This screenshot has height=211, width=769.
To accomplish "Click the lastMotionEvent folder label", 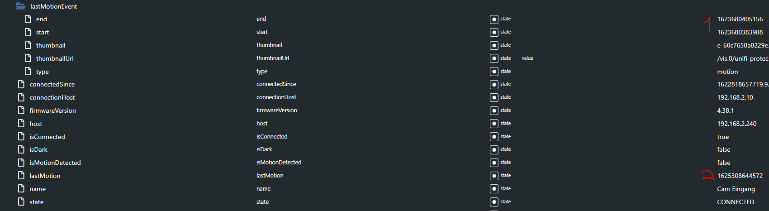I will click(x=54, y=6).
